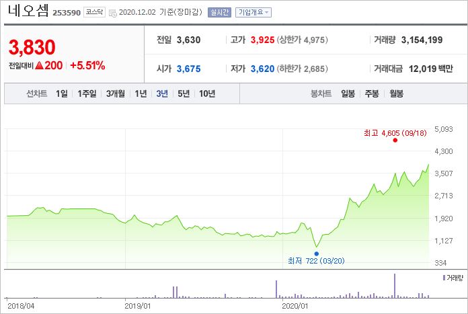Switch to the 3개월 chart period
This screenshot has width=468, height=314.
pos(116,93)
